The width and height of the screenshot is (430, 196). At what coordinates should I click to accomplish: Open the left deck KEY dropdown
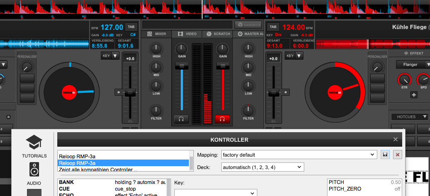(x=110, y=56)
